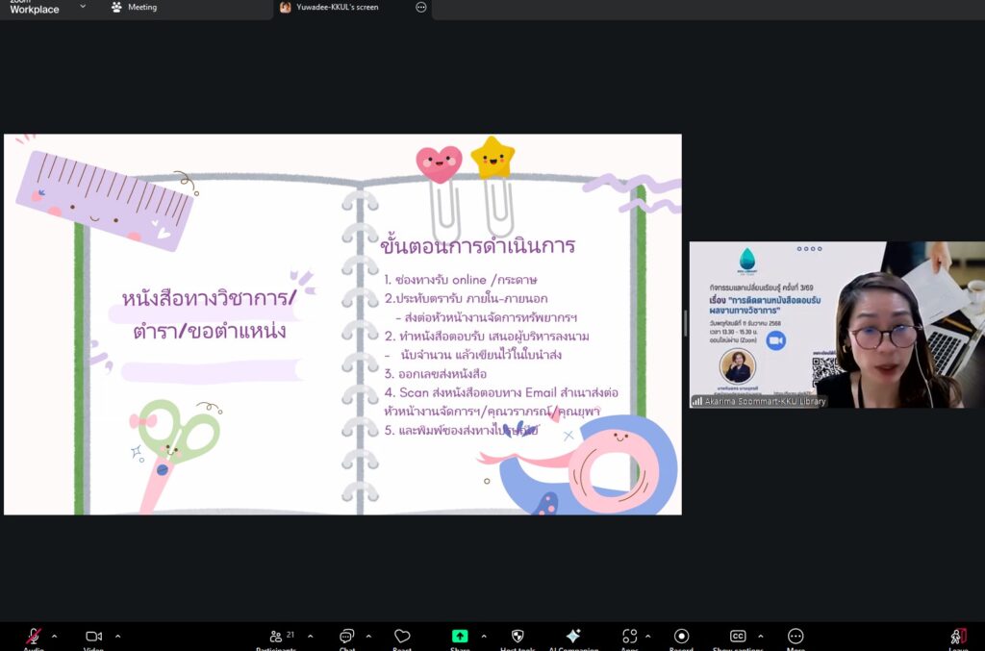Start video with the camera icon
Viewport: 985px width, 651px height.
point(93,637)
